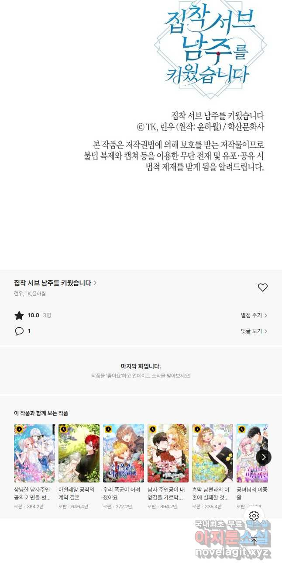Click clock badge on 우리 폭군이 어려졌어요 cover
The height and width of the screenshot is (569, 282).
click(108, 429)
